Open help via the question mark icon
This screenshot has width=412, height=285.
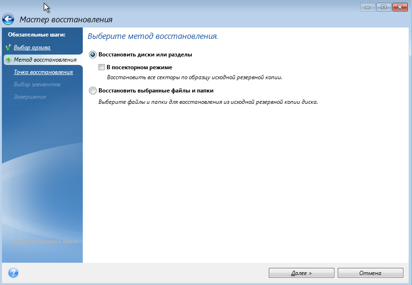[13, 273]
